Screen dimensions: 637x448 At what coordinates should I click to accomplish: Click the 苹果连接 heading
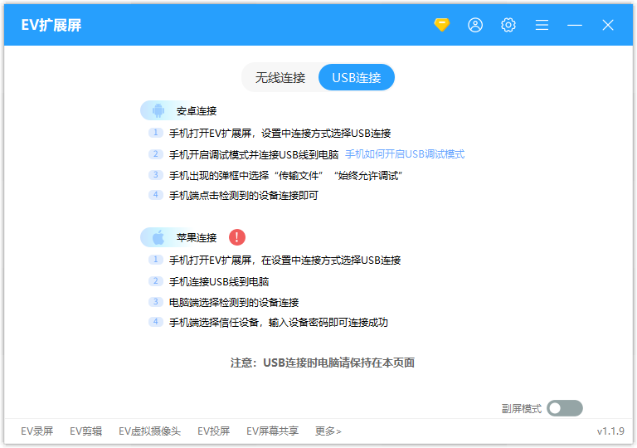click(197, 237)
